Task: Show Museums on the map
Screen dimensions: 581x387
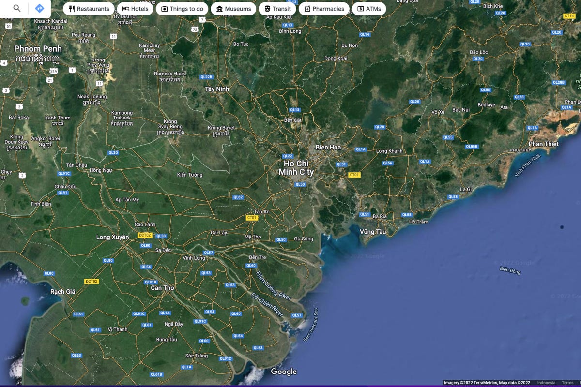Action: (233, 9)
